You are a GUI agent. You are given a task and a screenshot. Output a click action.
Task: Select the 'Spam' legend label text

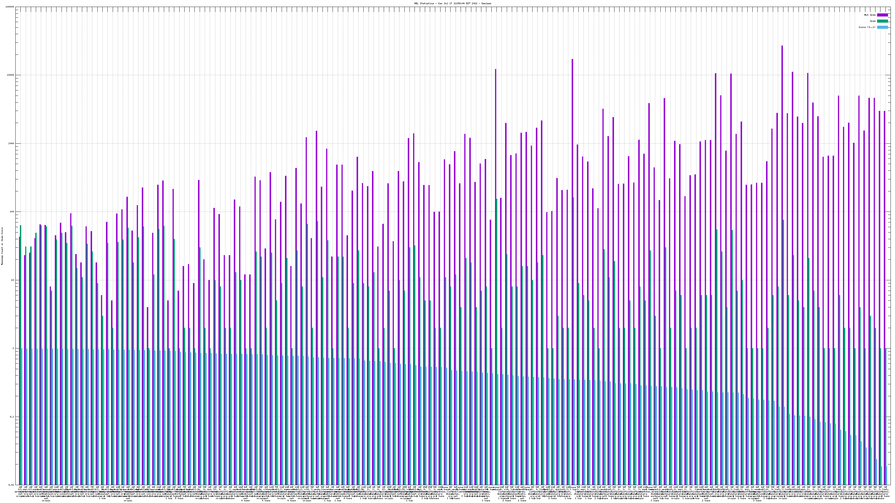873,21
